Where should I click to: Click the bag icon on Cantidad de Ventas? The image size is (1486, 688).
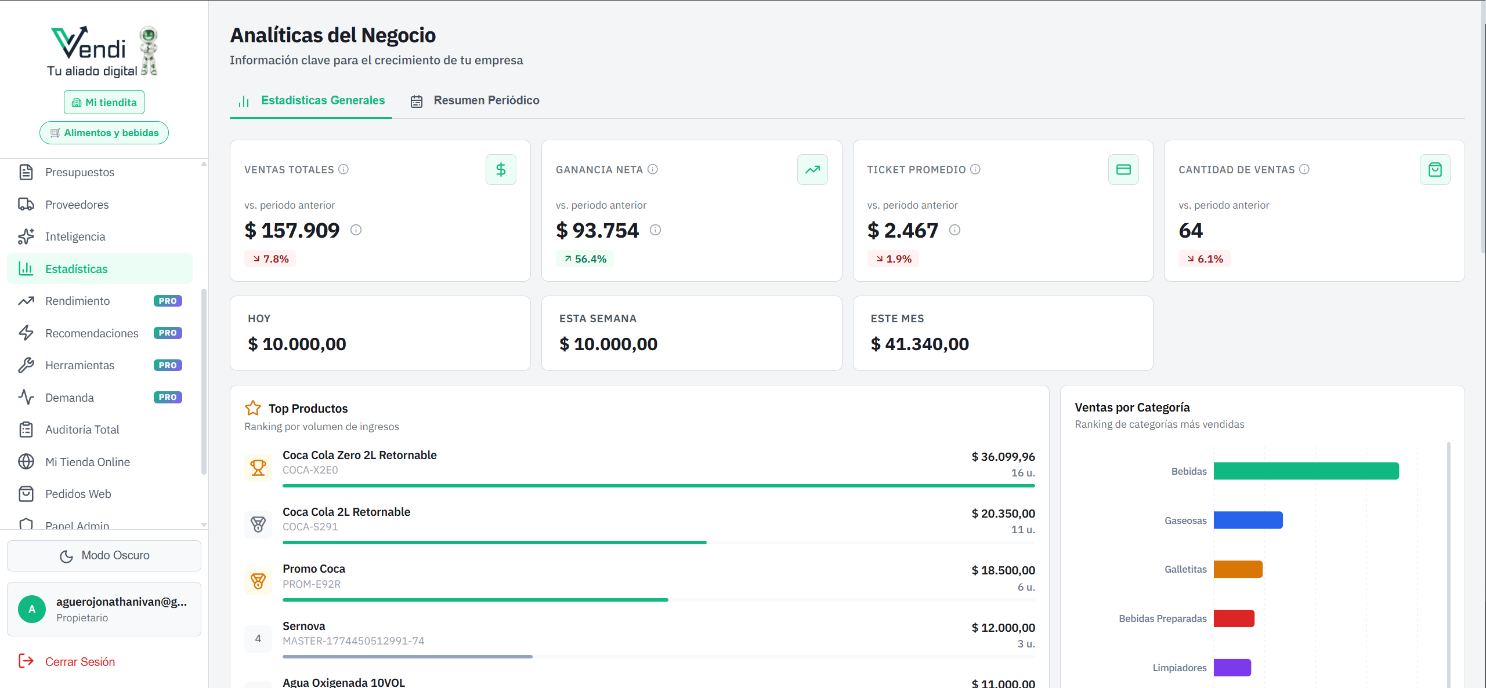pyautogui.click(x=1435, y=169)
